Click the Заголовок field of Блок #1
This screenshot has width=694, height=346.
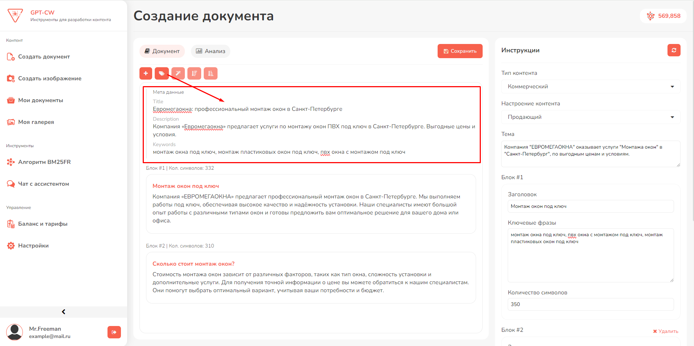pos(590,206)
